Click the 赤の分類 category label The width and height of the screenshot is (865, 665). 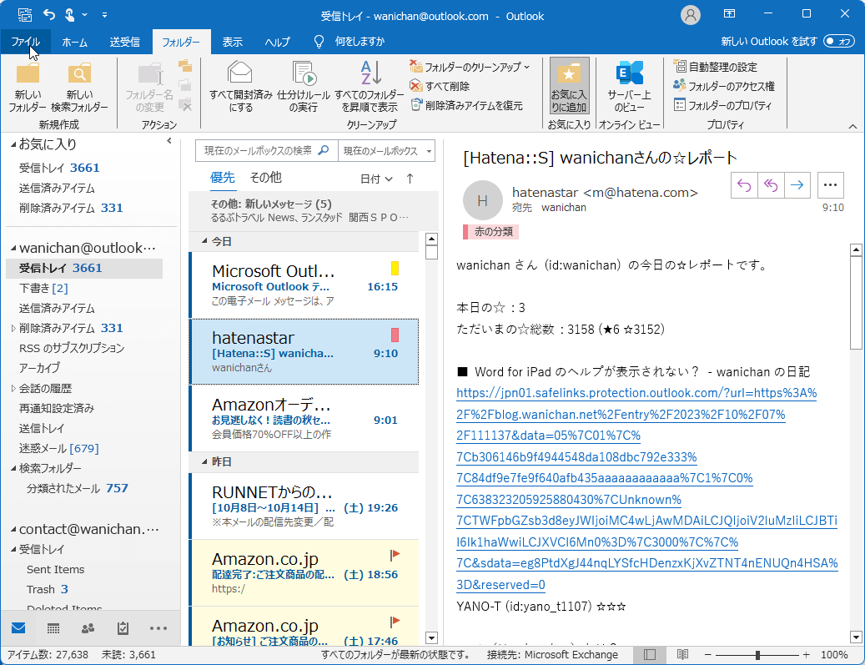click(x=490, y=232)
